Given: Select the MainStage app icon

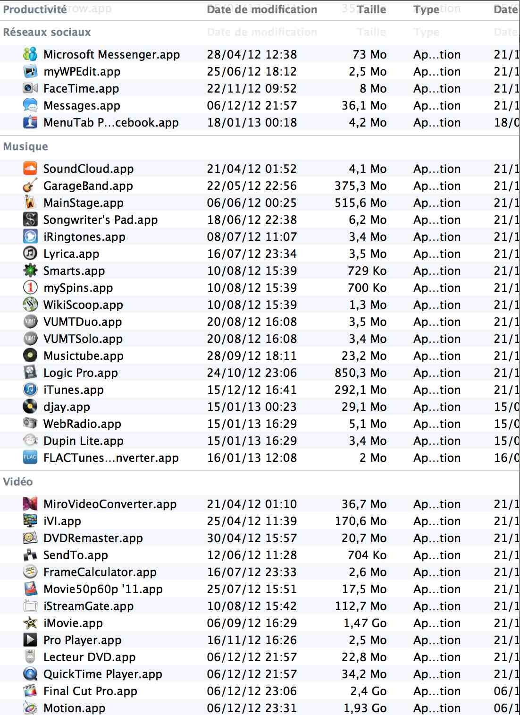Looking at the screenshot, I should (x=30, y=203).
